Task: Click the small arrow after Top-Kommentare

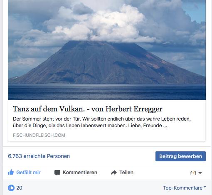Action: tap(205, 187)
